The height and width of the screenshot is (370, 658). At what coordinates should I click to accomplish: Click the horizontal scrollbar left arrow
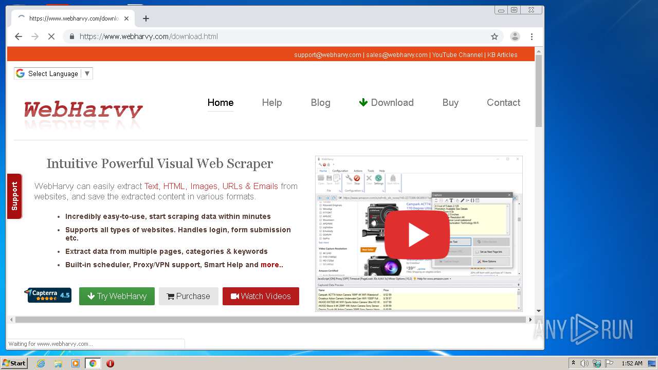[x=11, y=319]
